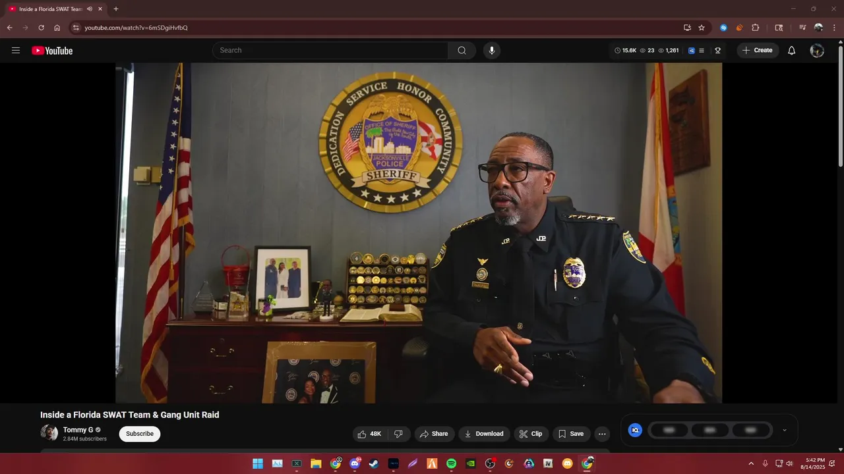This screenshot has height=474, width=844.
Task: Open Spotify from taskbar
Action: [452, 463]
